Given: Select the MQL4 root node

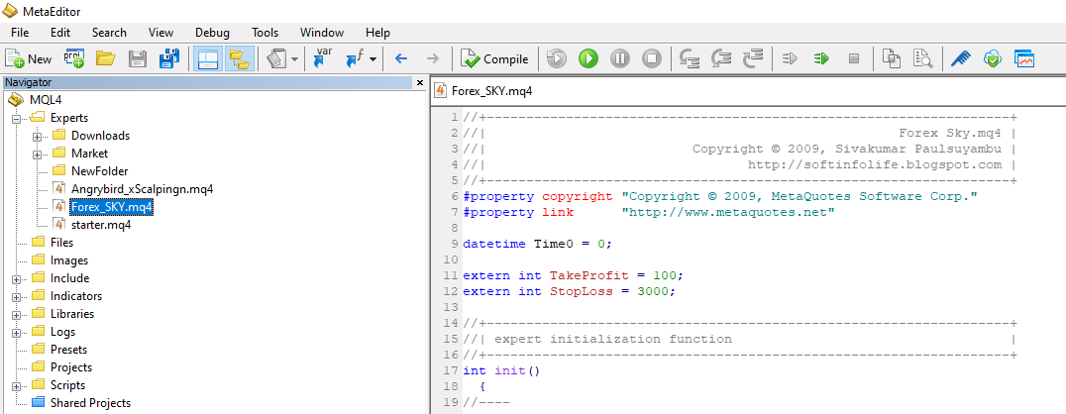Looking at the screenshot, I should pos(47,100).
